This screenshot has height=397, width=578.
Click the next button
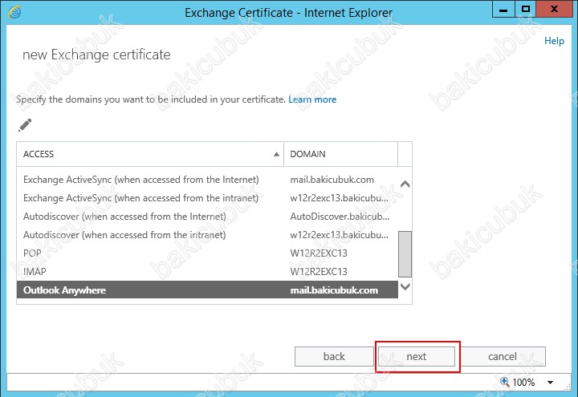(417, 356)
